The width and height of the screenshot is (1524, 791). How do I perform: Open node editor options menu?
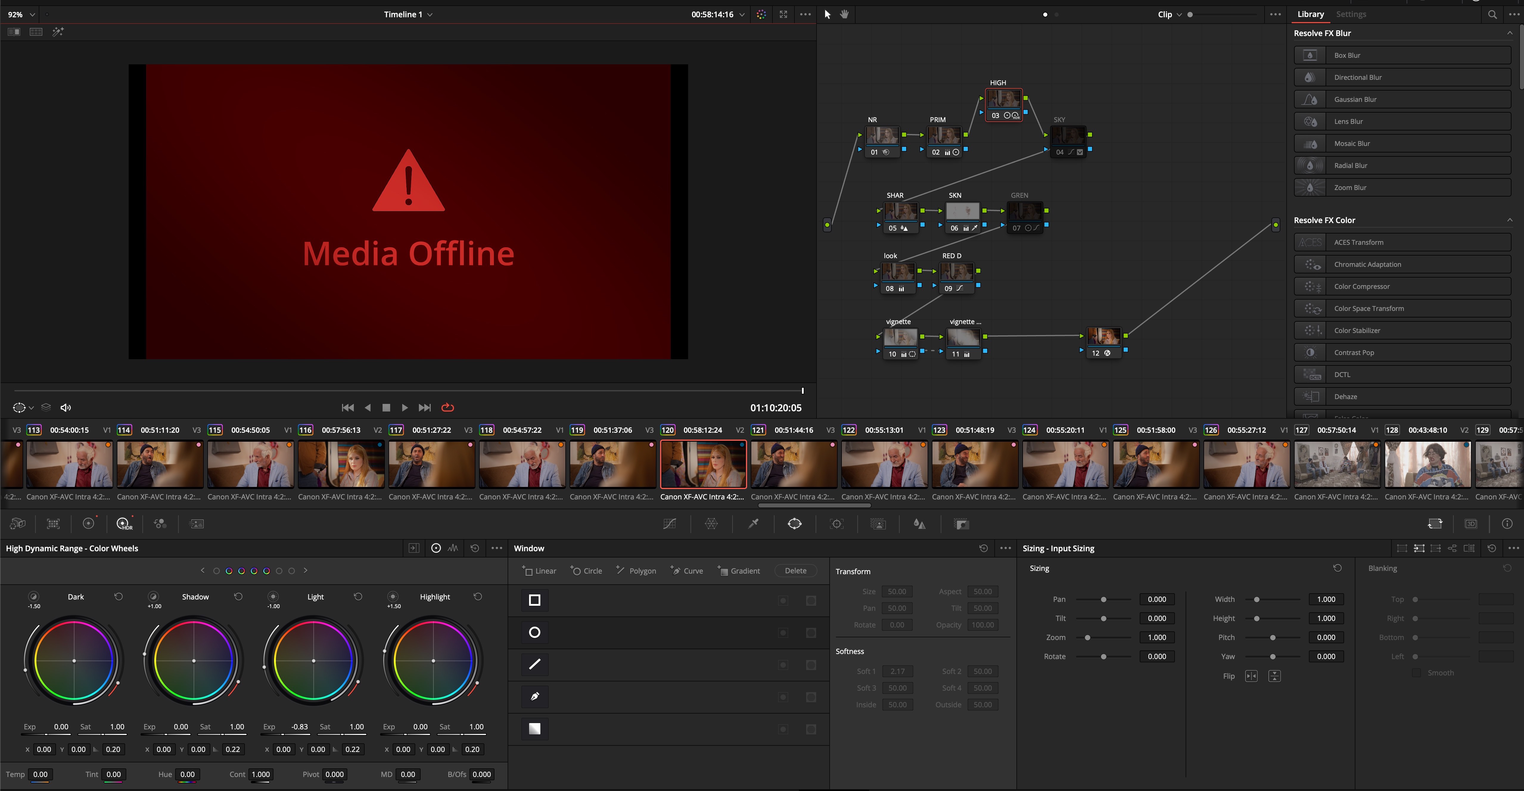pyautogui.click(x=1275, y=14)
